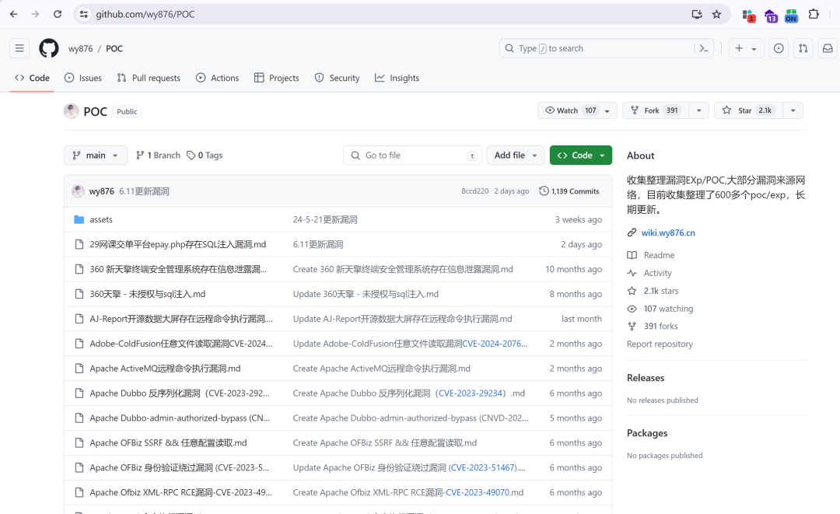View 391 forks link
This screenshot has width=840, height=514.
pos(660,326)
